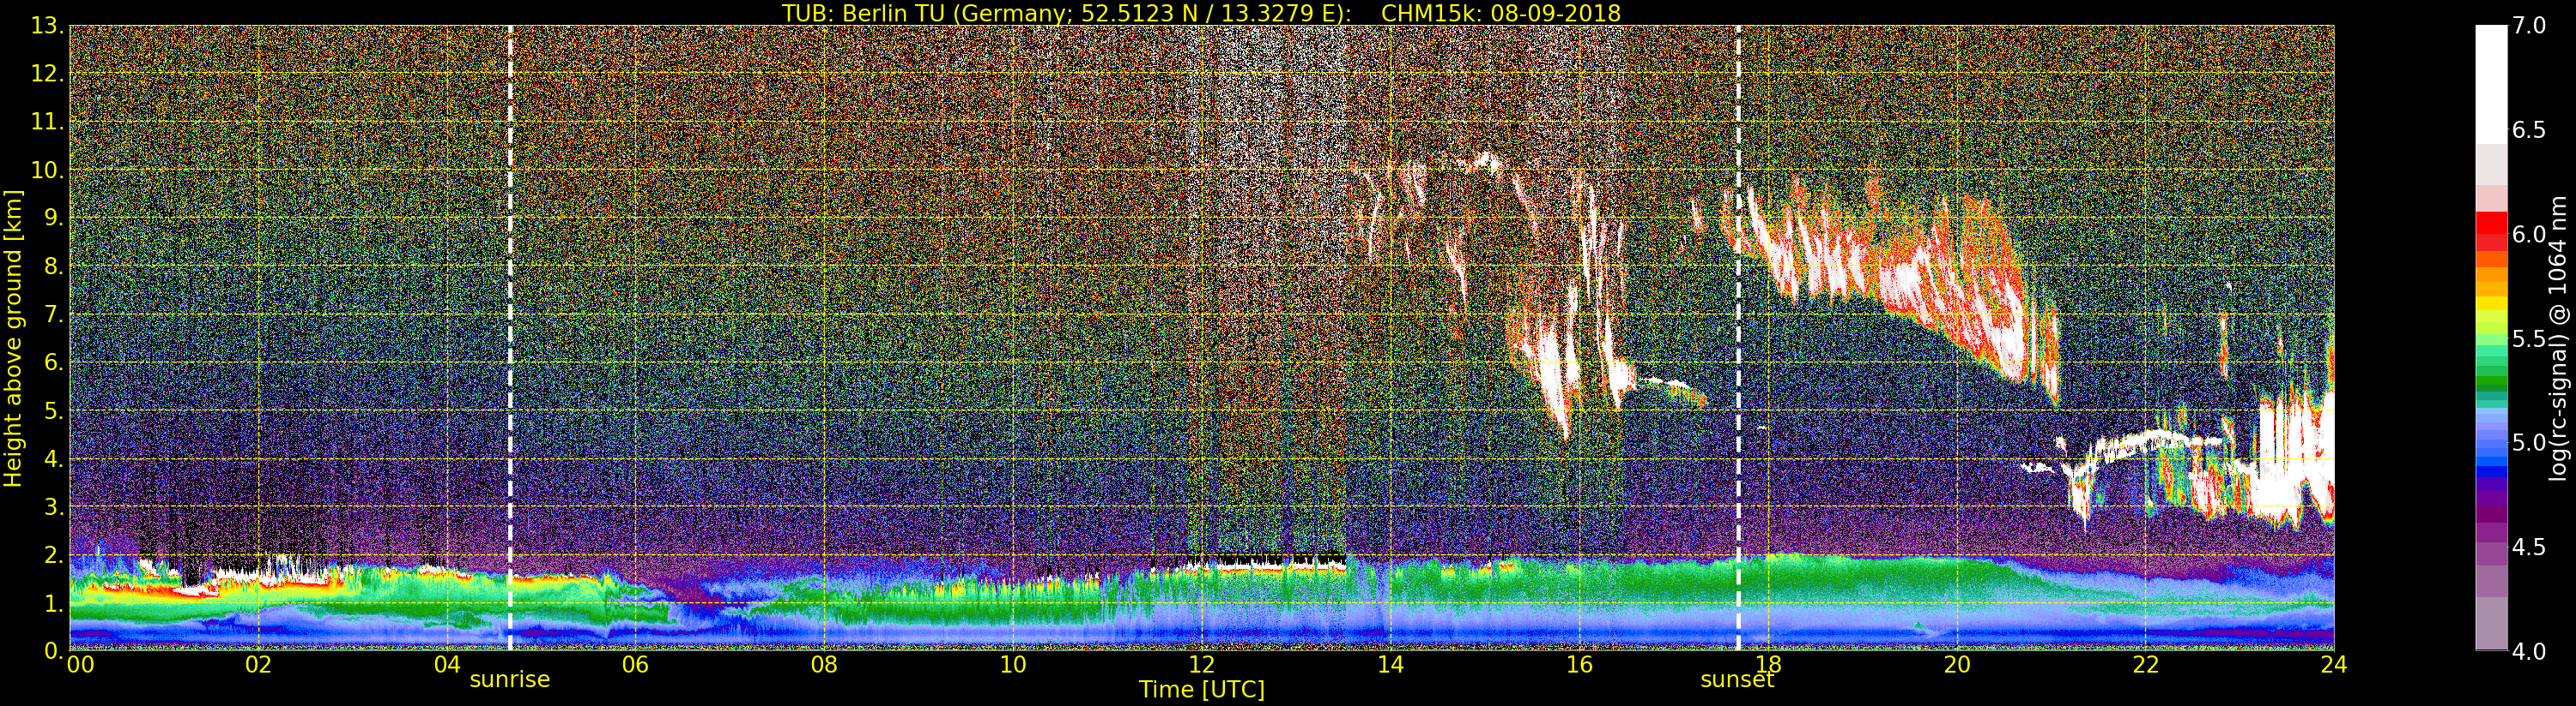
Task: Click the height axis tick '8.'
Action: point(54,266)
